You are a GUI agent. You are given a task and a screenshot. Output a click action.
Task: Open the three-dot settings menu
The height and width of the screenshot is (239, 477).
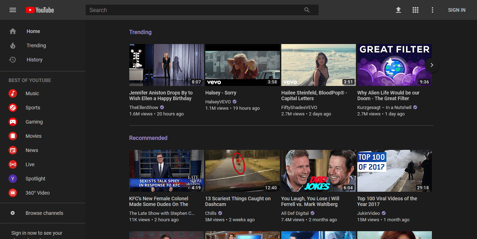coord(432,10)
